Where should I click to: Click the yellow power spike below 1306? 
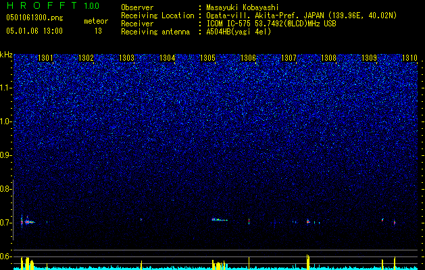[x=249, y=263]
